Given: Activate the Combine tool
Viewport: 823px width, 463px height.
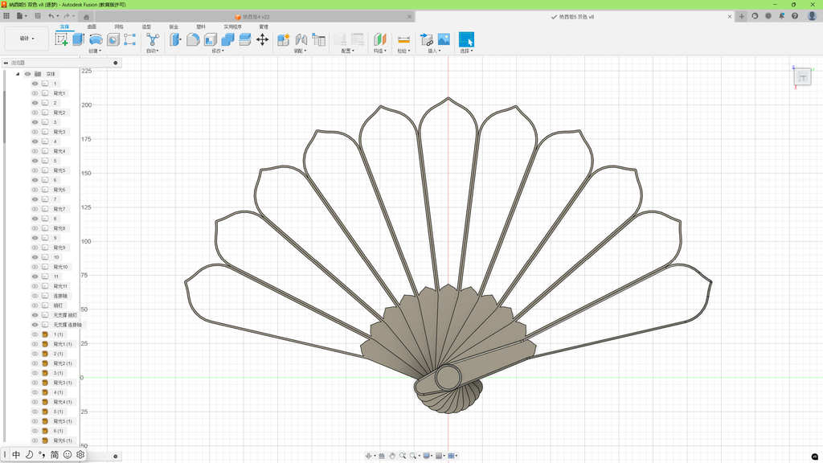Looking at the screenshot, I should pos(227,39).
